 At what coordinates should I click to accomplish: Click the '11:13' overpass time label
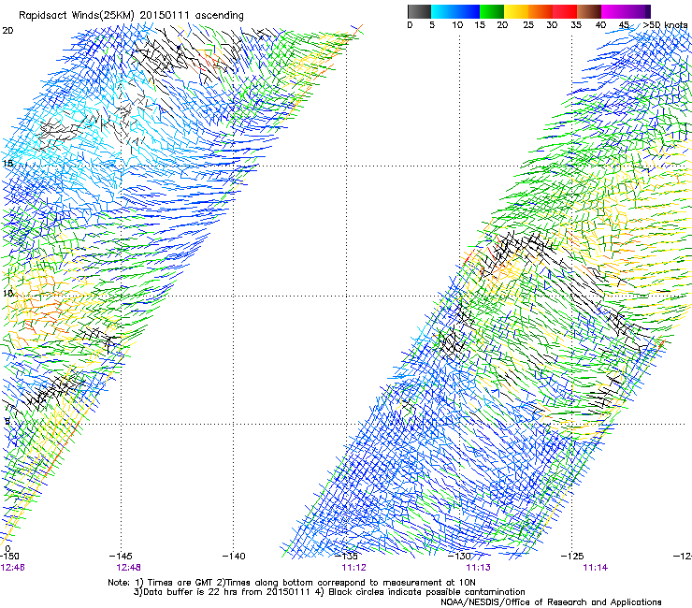479,567
